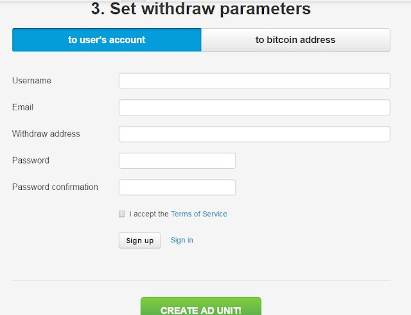Image resolution: width=411 pixels, height=315 pixels.
Task: Switch to the "to bitcoin address" tab
Action: pyautogui.click(x=295, y=40)
